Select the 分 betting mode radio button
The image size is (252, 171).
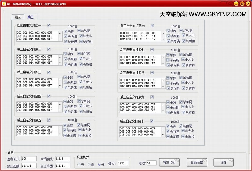coord(100,164)
